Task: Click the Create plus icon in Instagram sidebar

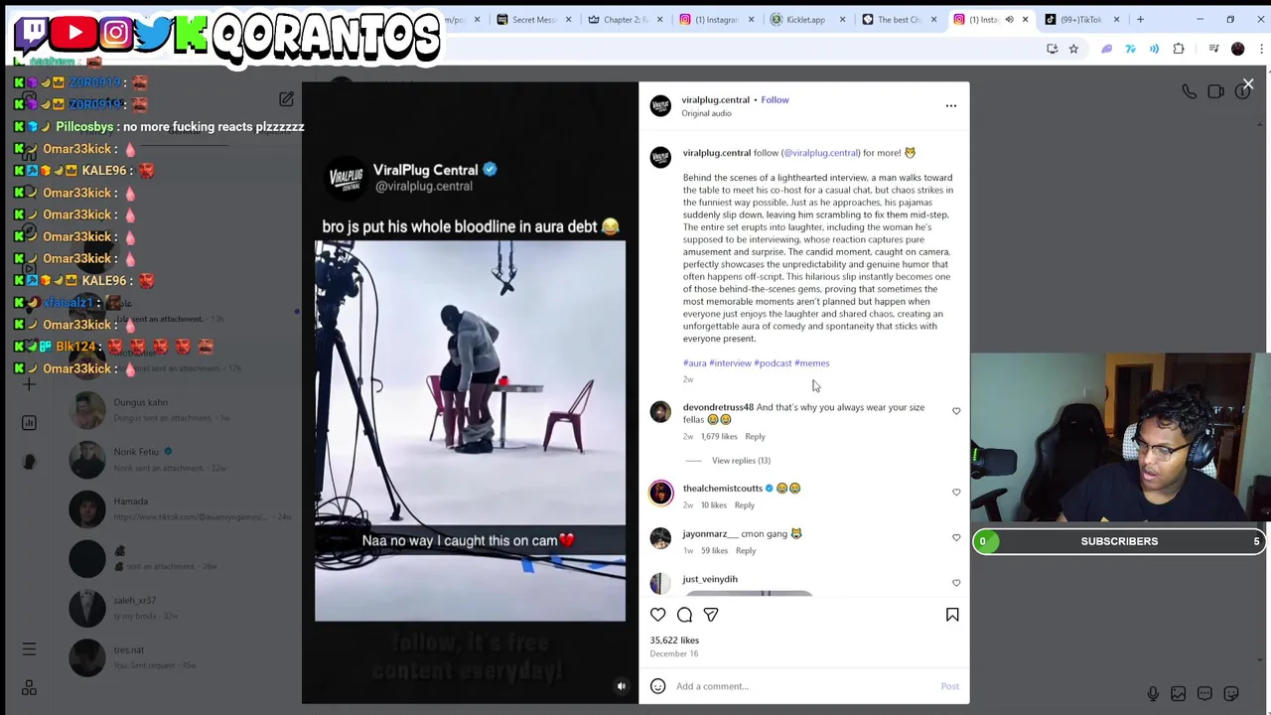Action: (x=29, y=384)
